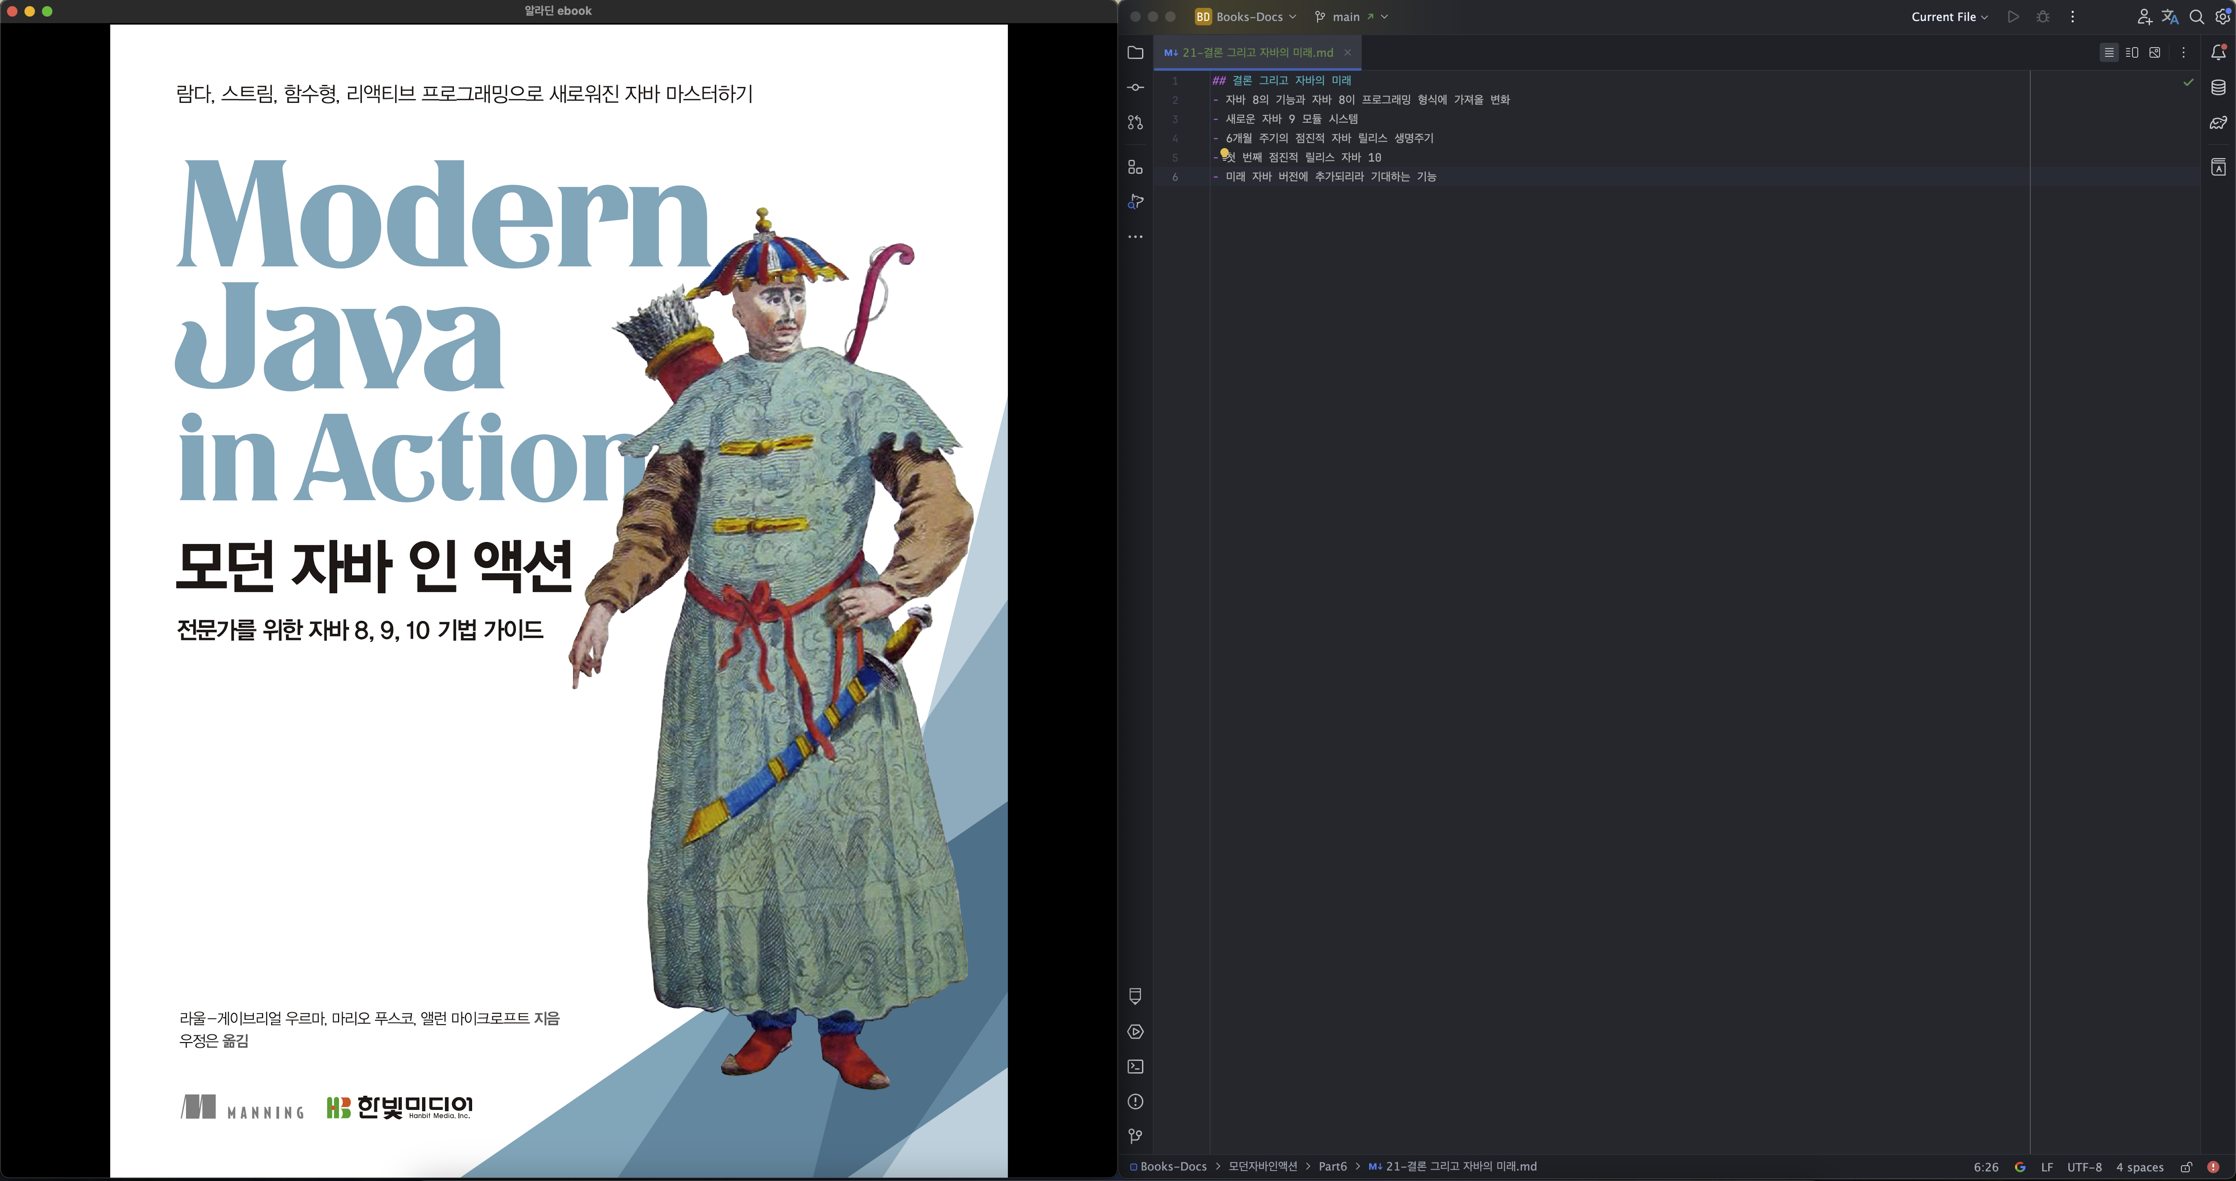Open the Project tool window folder icon
This screenshot has height=1181, width=2236.
tap(1135, 53)
